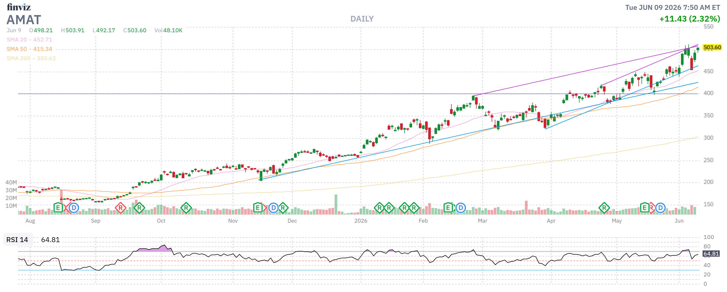Click the +11.43 (2.32%) change value
Viewport: 727px width, 292px height.
(x=690, y=19)
